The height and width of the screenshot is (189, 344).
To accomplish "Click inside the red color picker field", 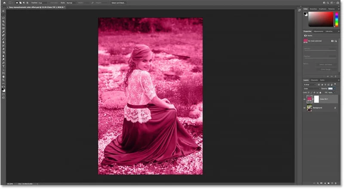I will [321, 19].
